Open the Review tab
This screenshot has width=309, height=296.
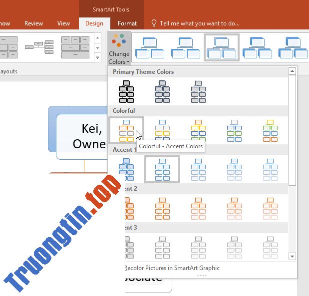point(33,23)
